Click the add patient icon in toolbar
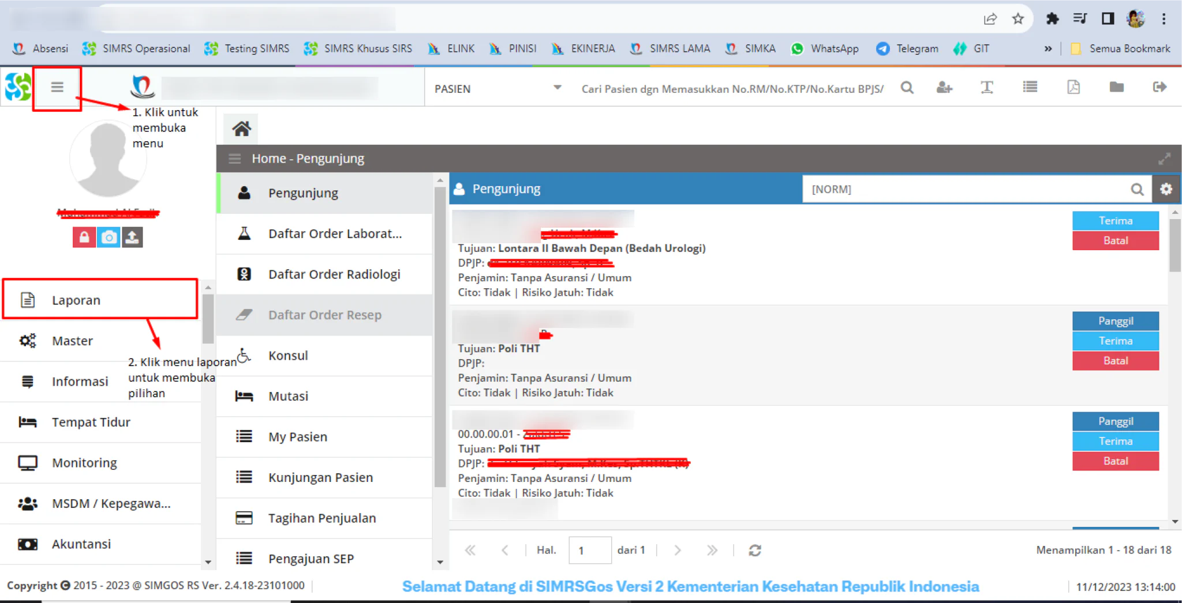The width and height of the screenshot is (1182, 603). click(944, 88)
